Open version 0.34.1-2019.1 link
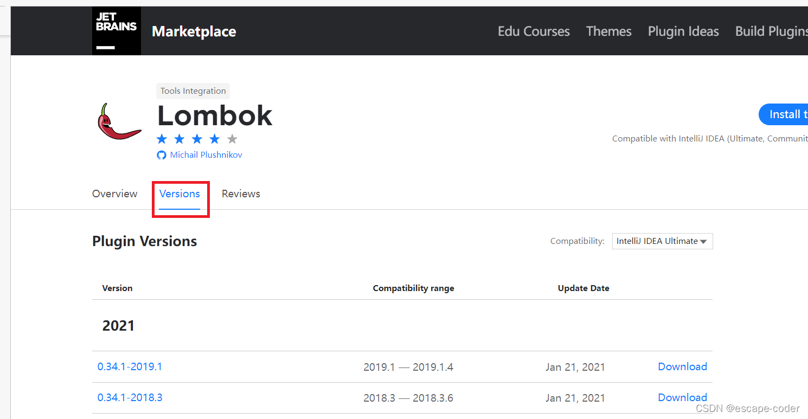The height and width of the screenshot is (419, 808). (x=130, y=366)
